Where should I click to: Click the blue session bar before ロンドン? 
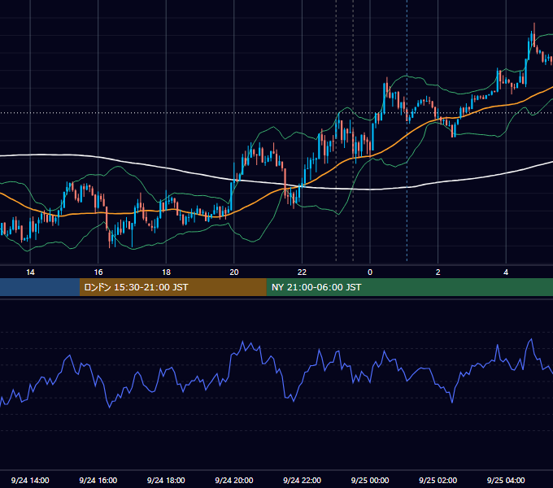click(40, 287)
